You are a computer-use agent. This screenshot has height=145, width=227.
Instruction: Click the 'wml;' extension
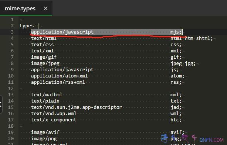pyautogui.click(x=176, y=114)
